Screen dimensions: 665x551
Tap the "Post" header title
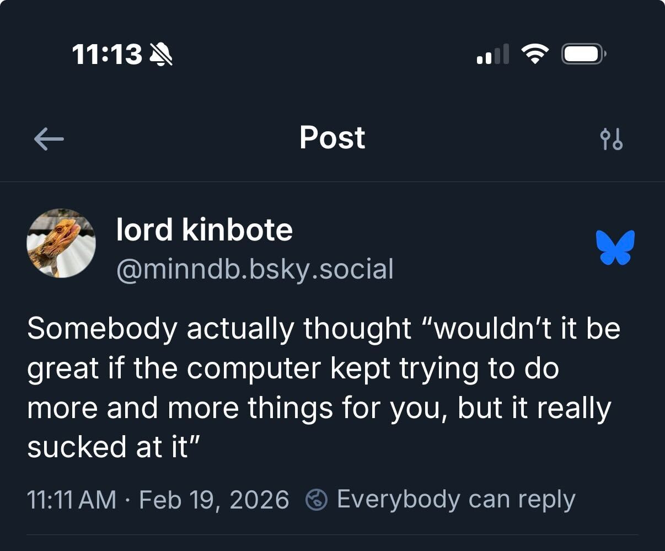[332, 137]
